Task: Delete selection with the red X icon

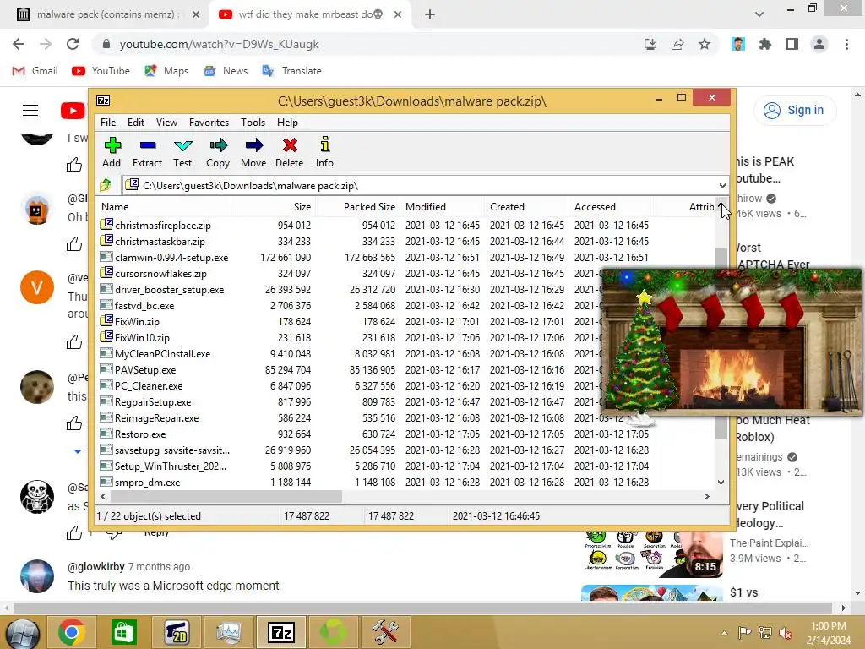Action: click(290, 152)
